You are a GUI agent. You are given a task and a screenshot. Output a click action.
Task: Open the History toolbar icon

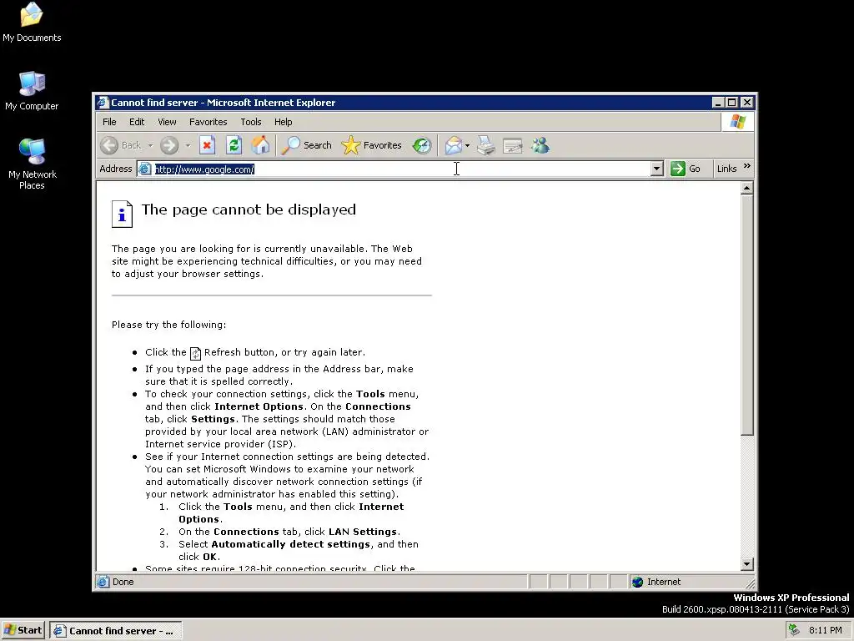pos(422,145)
